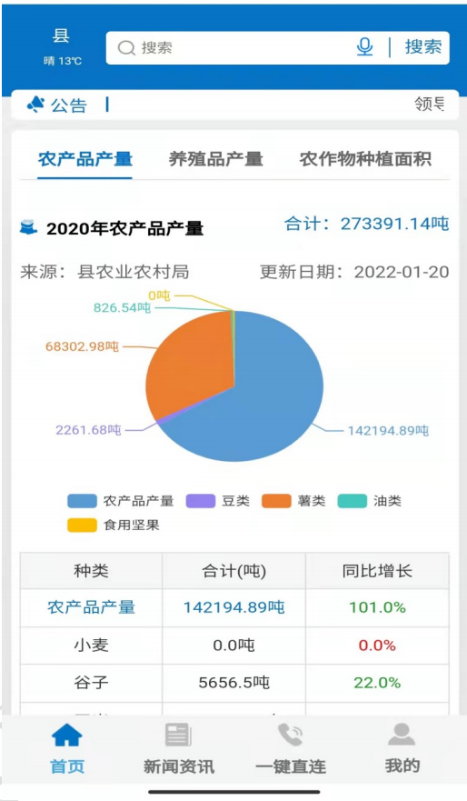Open the 农产品产量 table row link
Viewport: 467px width, 801px height.
point(92,607)
